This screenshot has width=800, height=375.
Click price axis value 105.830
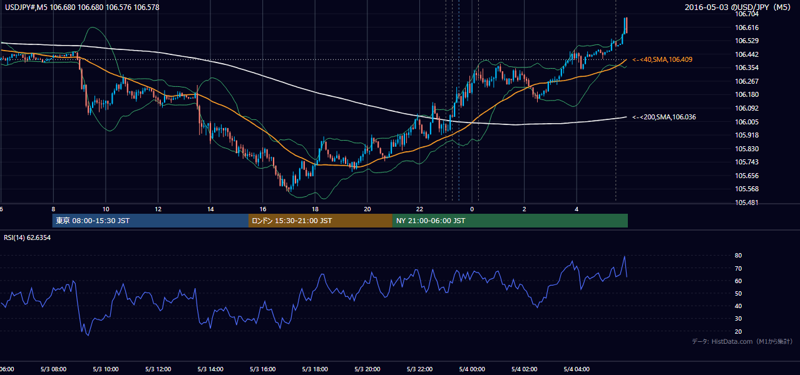point(747,149)
